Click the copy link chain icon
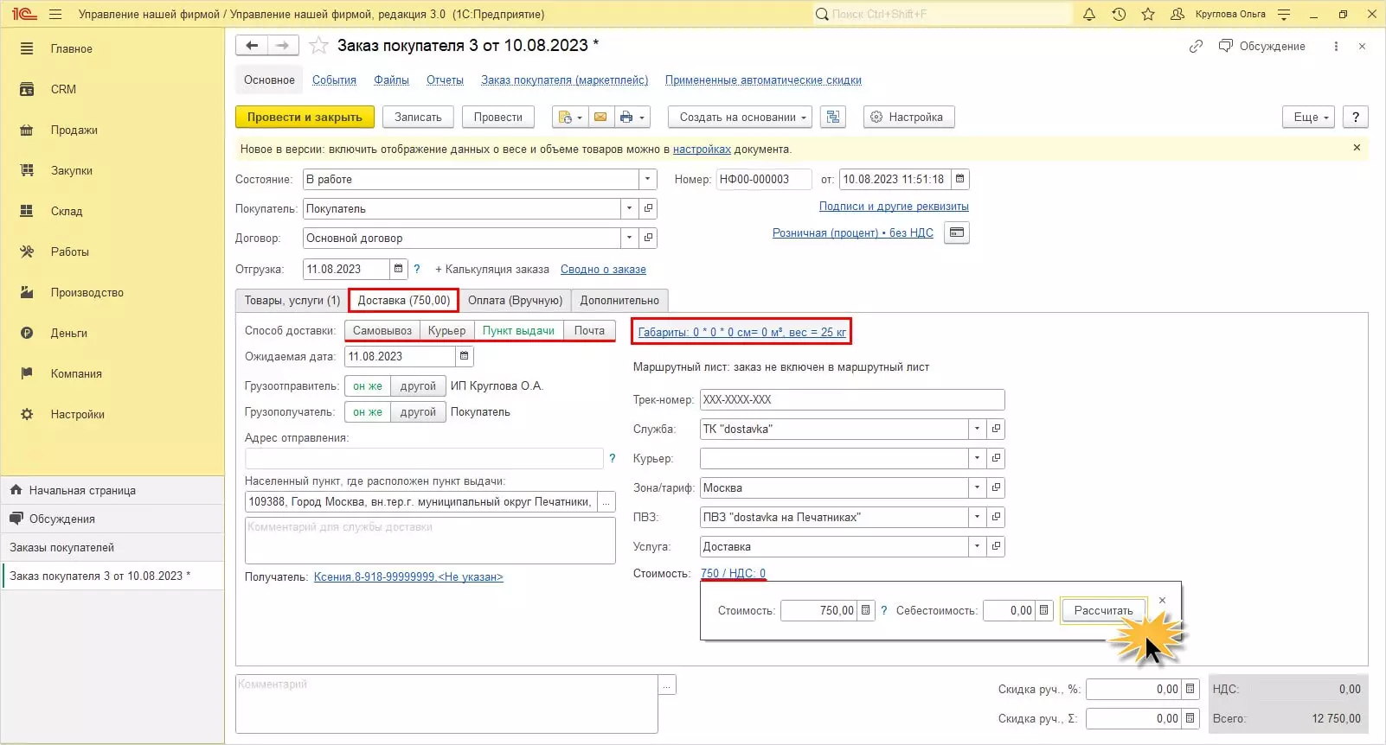 [1196, 47]
